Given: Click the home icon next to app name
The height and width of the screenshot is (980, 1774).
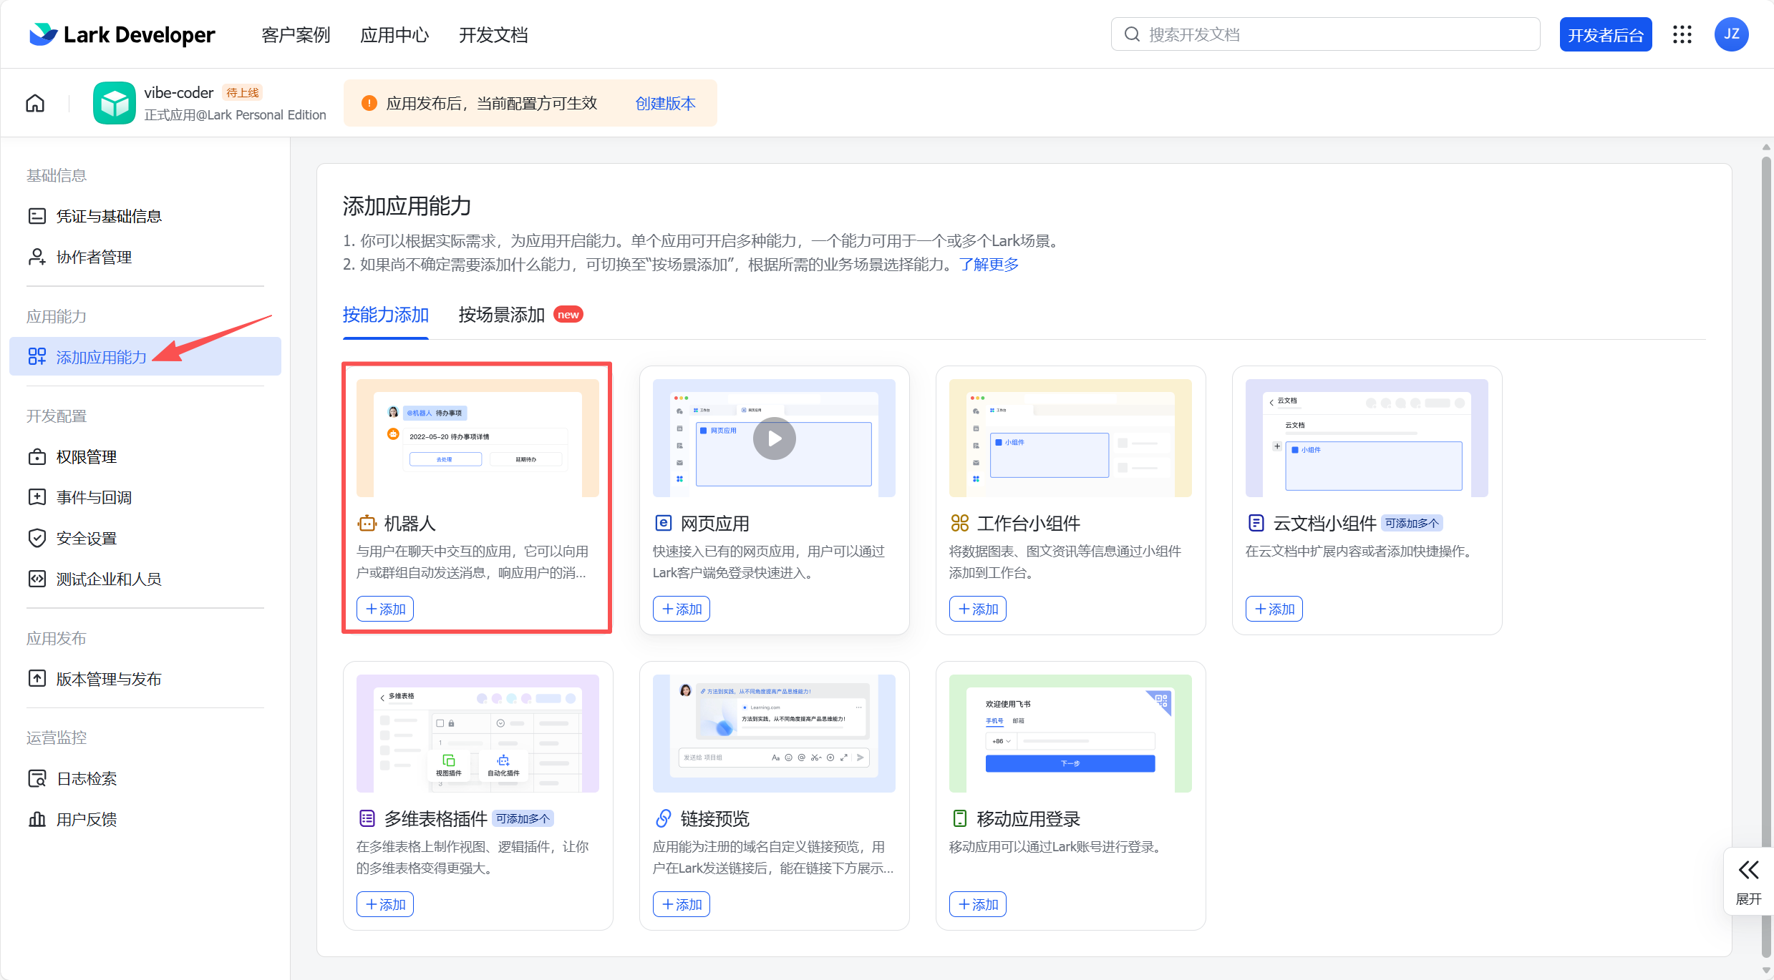Looking at the screenshot, I should (34, 102).
